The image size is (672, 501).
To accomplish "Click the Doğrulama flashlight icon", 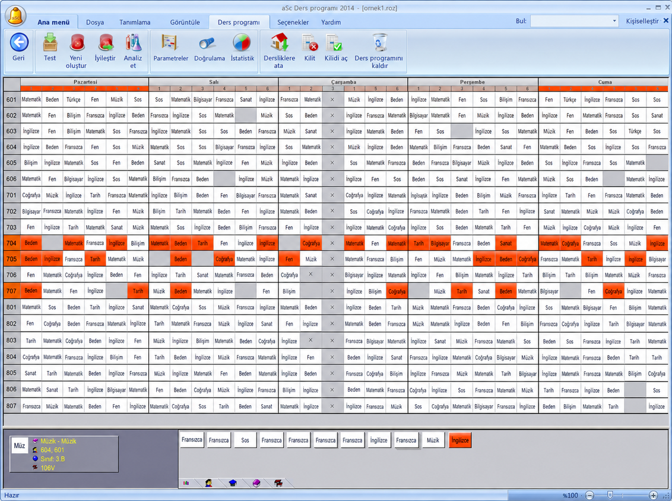I will tap(207, 43).
